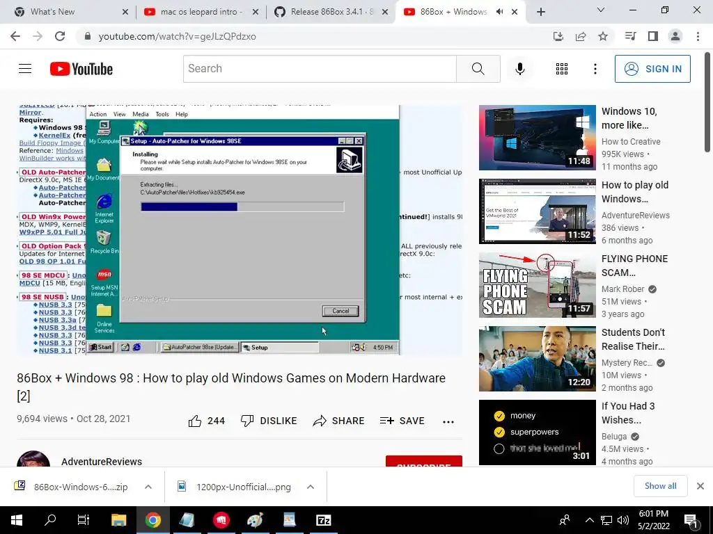Open the taskbar clock showing 6:01 PM
713x534 pixels.
pos(653,520)
